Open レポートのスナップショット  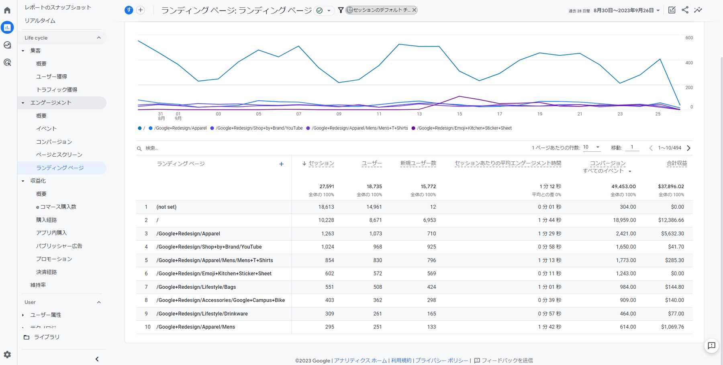click(58, 7)
